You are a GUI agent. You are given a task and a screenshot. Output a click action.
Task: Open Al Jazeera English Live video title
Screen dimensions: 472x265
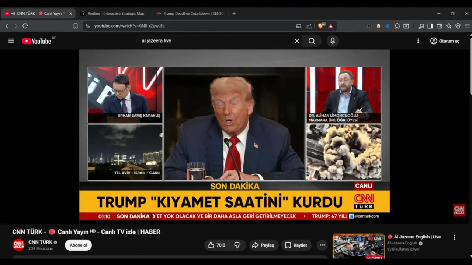pos(417,237)
